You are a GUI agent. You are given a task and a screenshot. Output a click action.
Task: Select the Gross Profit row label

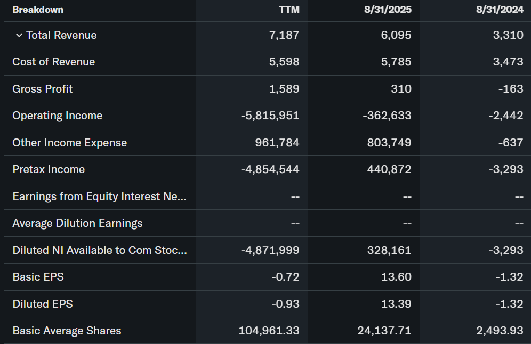pyautogui.click(x=43, y=89)
